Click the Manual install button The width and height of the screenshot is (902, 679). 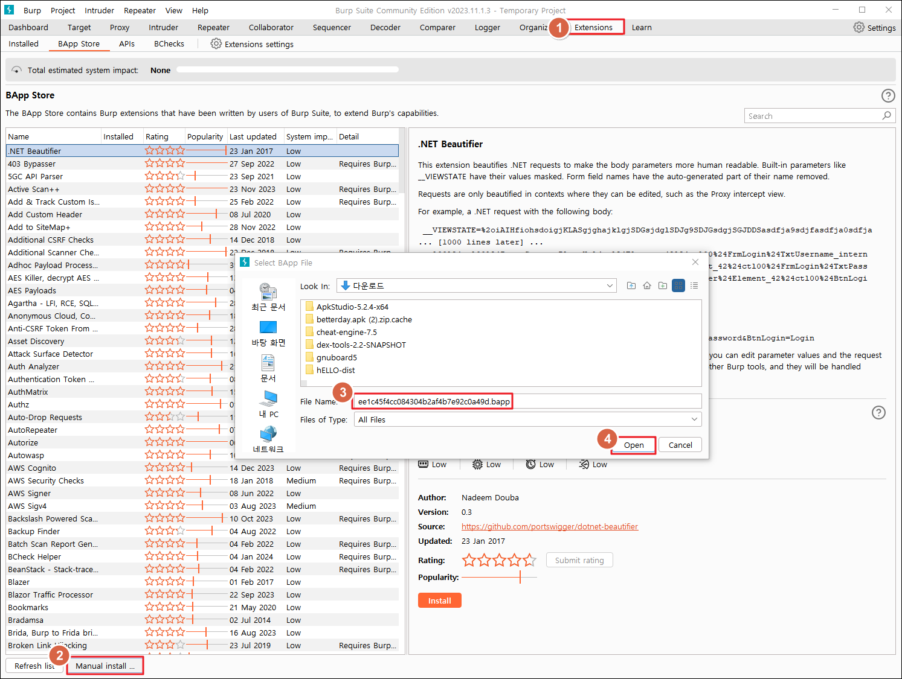pos(105,666)
